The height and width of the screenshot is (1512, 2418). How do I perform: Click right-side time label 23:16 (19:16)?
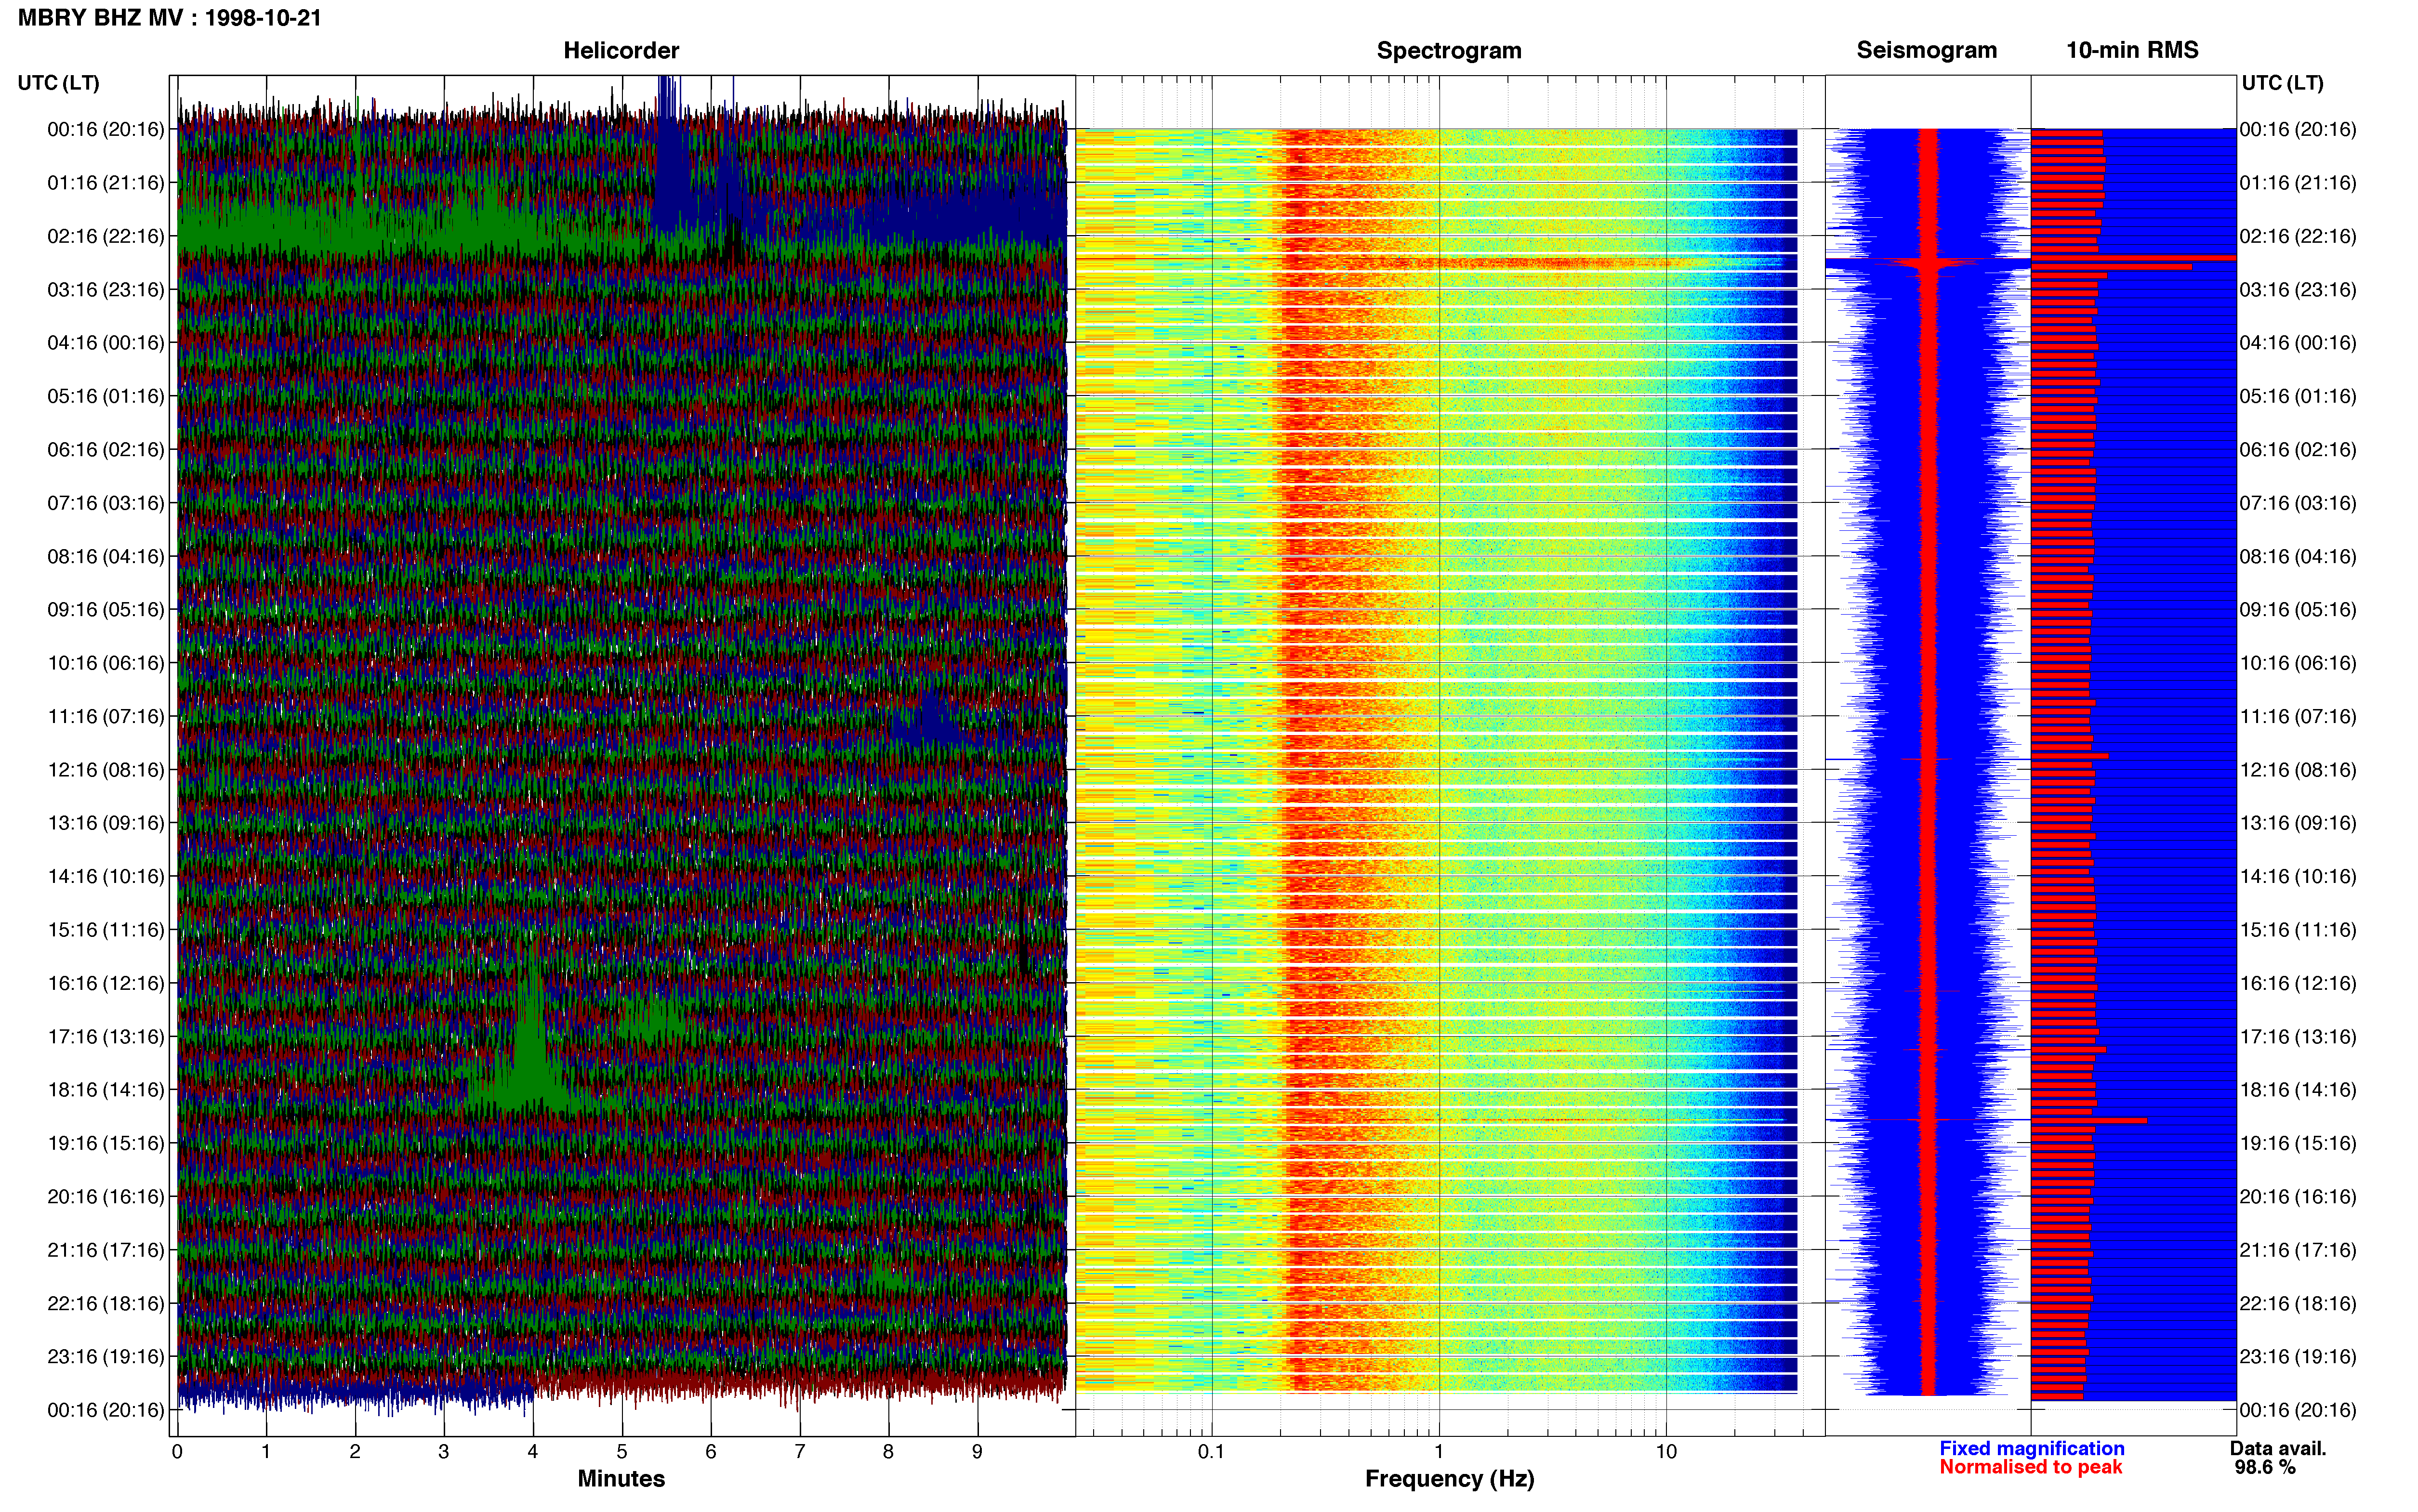(x=2298, y=1357)
